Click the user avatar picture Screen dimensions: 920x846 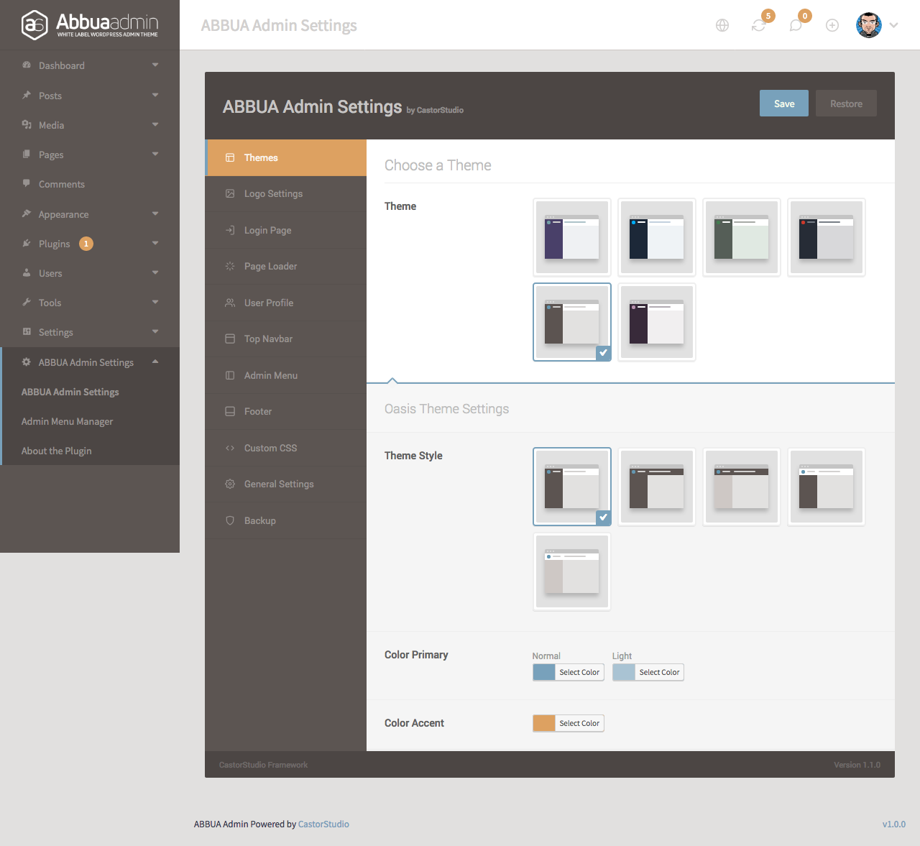[x=869, y=25]
